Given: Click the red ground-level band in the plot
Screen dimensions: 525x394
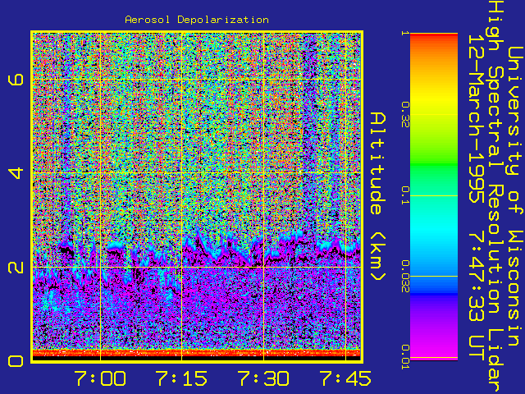Looking at the screenshot, I should coord(197,353).
